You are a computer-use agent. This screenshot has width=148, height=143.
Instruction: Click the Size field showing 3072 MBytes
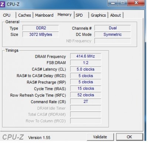click(x=41, y=34)
